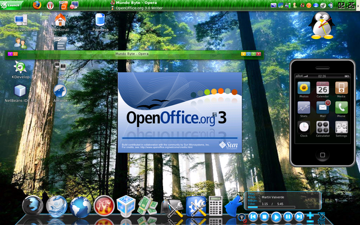Click the network monitor tray icon
This screenshot has width=360, height=225.
tap(280, 5)
